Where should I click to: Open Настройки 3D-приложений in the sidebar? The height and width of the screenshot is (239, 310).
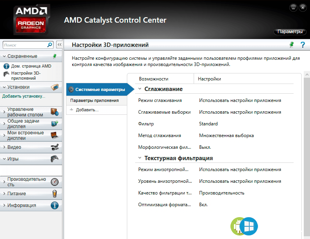pyautogui.click(x=26, y=75)
